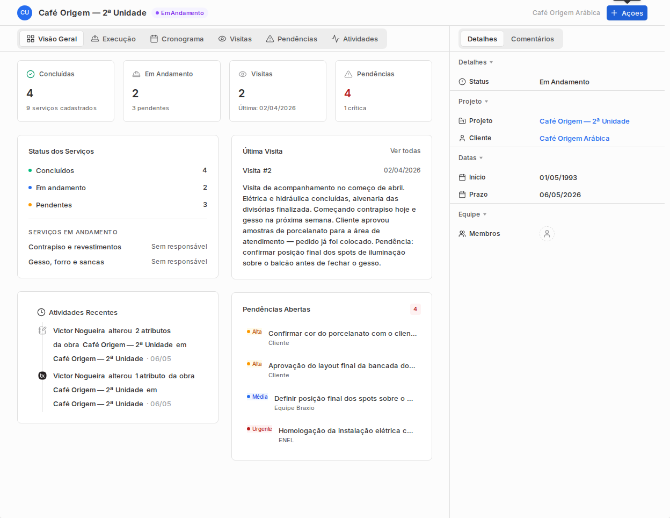The image size is (670, 518).
Task: Click the CU project avatar
Action: point(25,13)
